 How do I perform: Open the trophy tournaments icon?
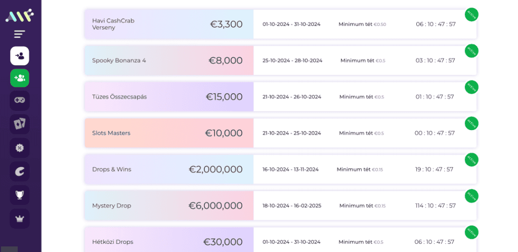(x=20, y=195)
